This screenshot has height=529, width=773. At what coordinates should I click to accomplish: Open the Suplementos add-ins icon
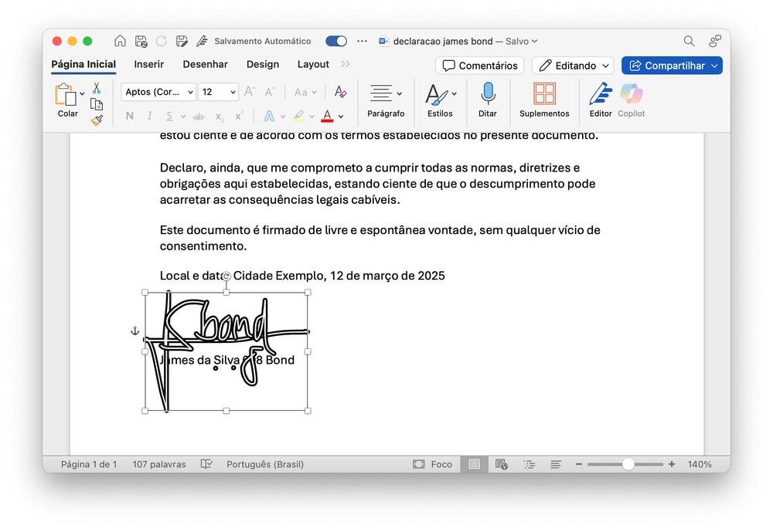(544, 94)
